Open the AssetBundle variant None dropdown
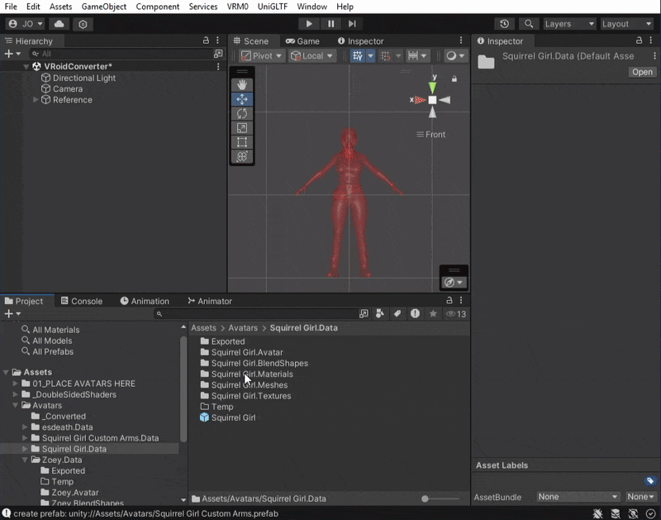This screenshot has width=661, height=520. [x=640, y=497]
